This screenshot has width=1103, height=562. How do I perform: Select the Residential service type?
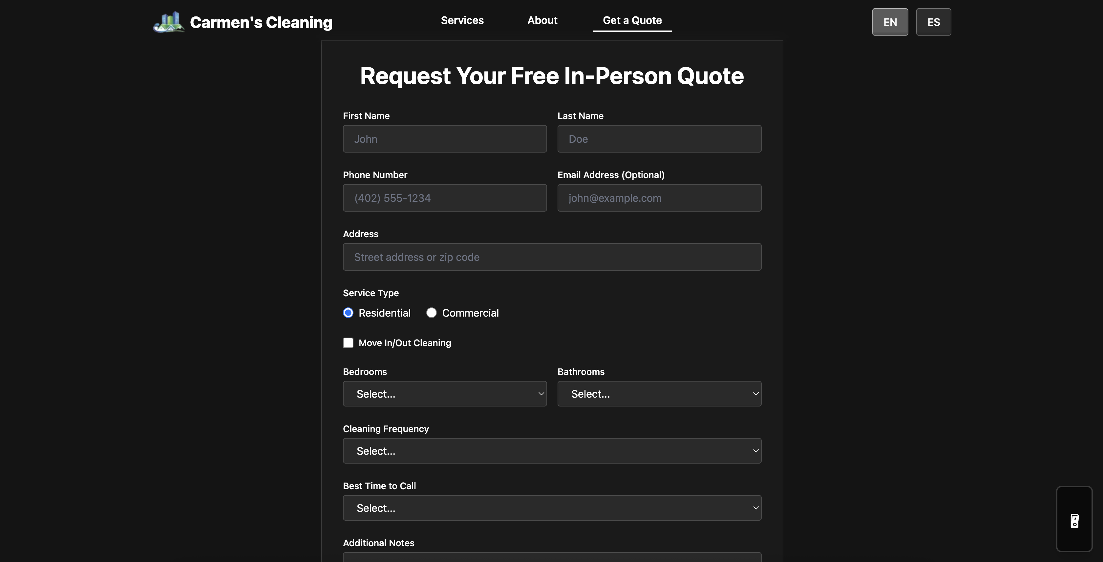click(x=348, y=312)
